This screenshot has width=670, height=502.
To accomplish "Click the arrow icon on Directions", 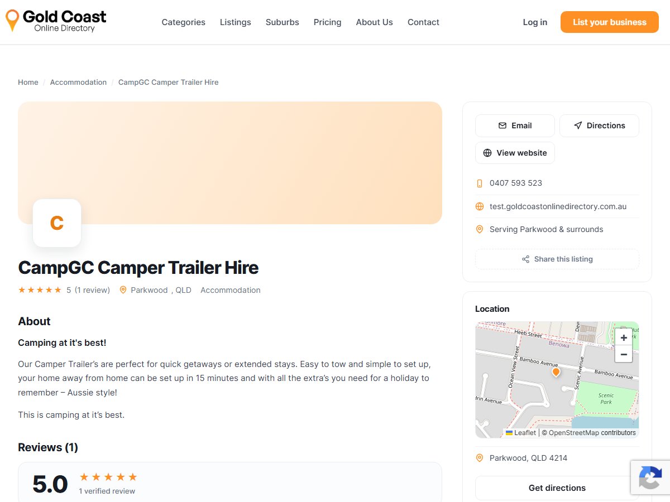I will [x=578, y=126].
